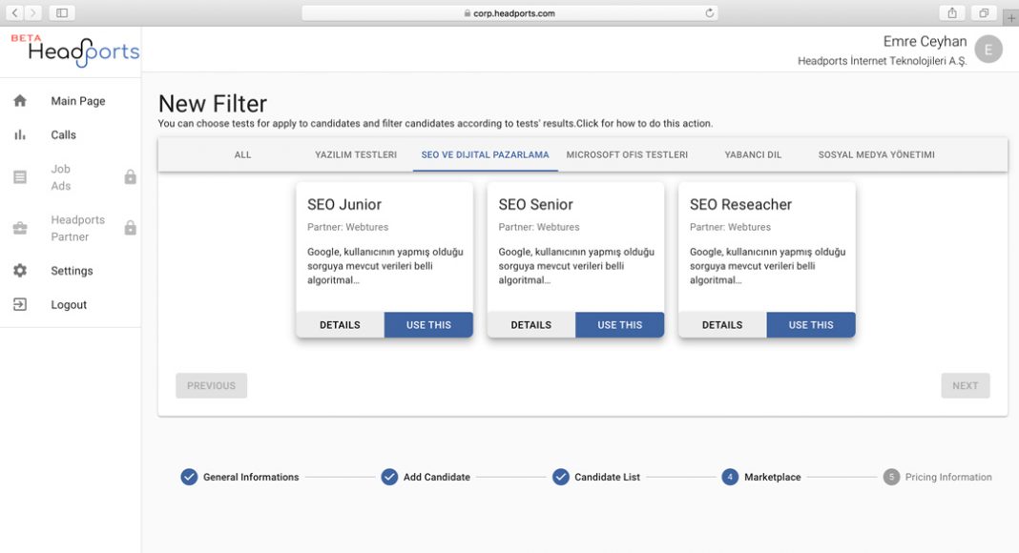The height and width of the screenshot is (553, 1019).
Task: Click the user avatar circle with E
Action: click(x=988, y=50)
